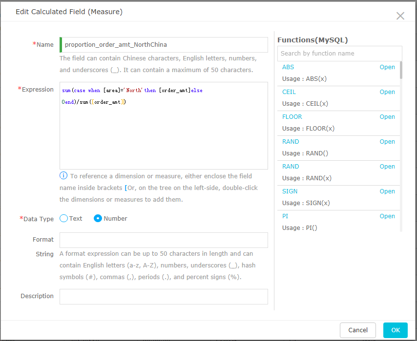The width and height of the screenshot is (417, 341).
Task: Open the PI function details
Action: pos(387,216)
